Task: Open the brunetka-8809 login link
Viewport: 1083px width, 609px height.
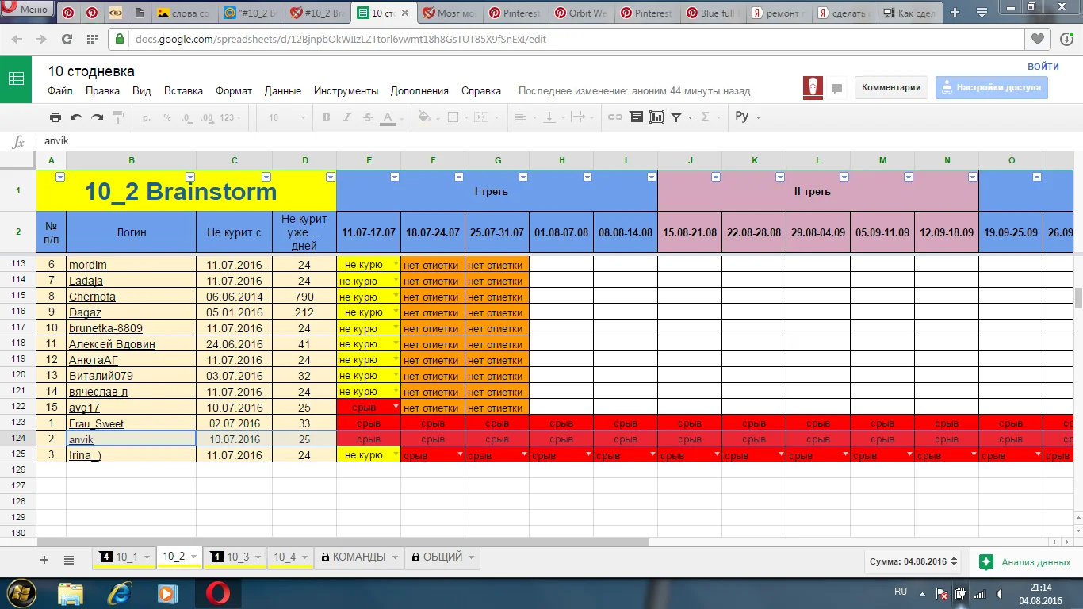Action: 105,328
